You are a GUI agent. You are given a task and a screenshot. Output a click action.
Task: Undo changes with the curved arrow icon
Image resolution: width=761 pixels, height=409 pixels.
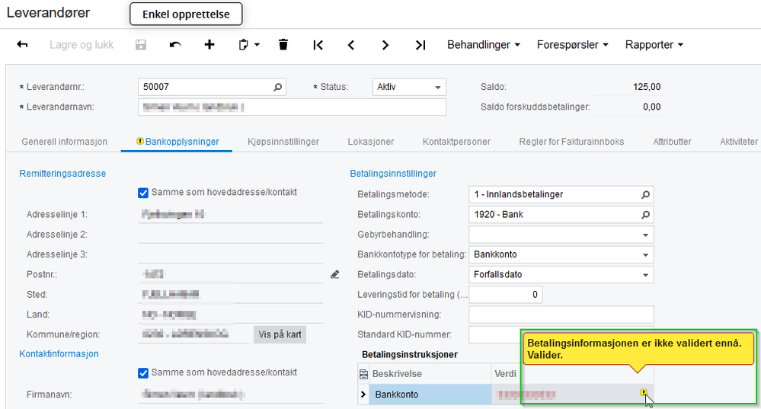tap(175, 45)
